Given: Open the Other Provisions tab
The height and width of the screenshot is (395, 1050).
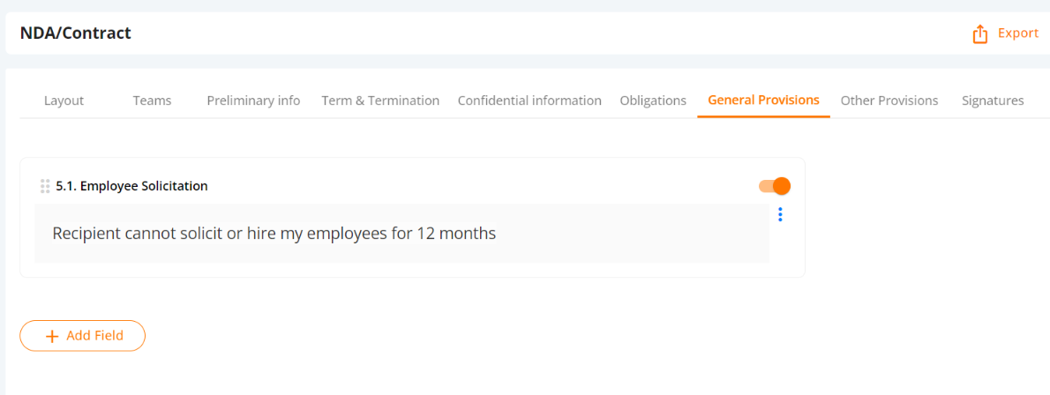Looking at the screenshot, I should (889, 101).
